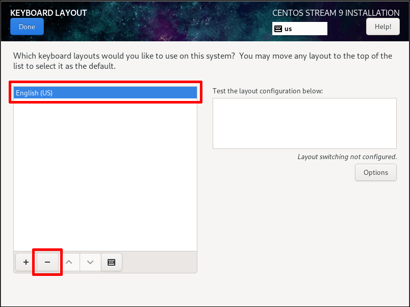The width and height of the screenshot is (410, 307).
Task: Open the us layout indicator box
Action: click(300, 29)
